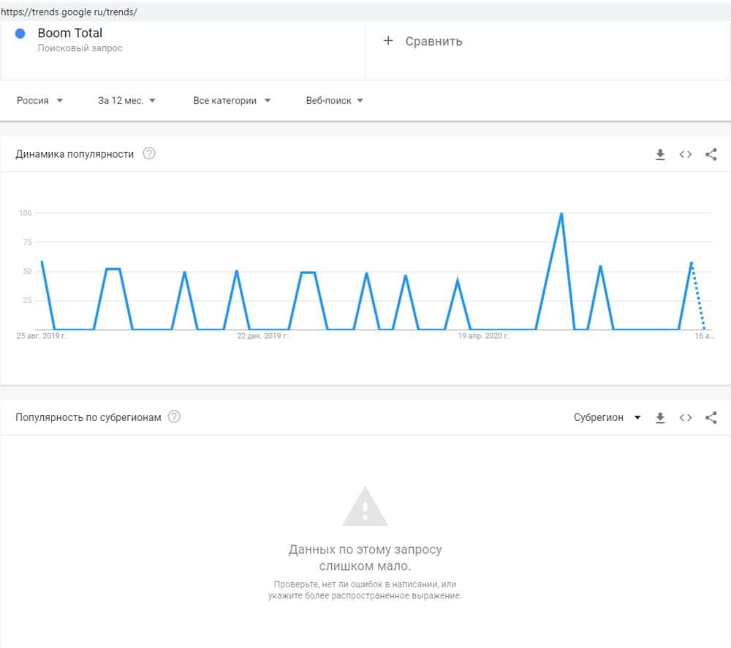Open the Субрегион dropdown
Viewport: 731px width, 648px height.
[607, 417]
